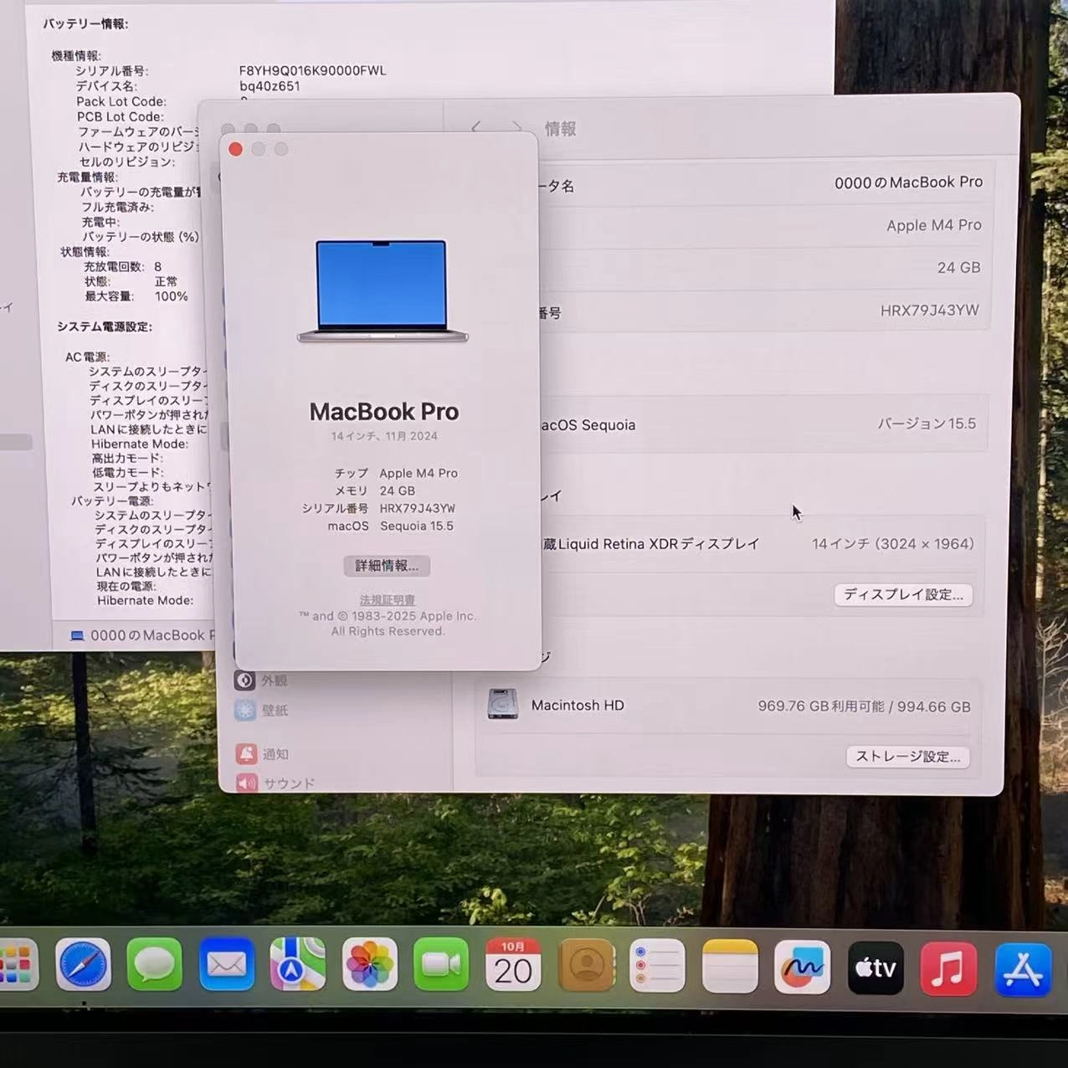The height and width of the screenshot is (1068, 1068).
Task: Click the ディスプレイ設定... button
Action: (x=903, y=594)
